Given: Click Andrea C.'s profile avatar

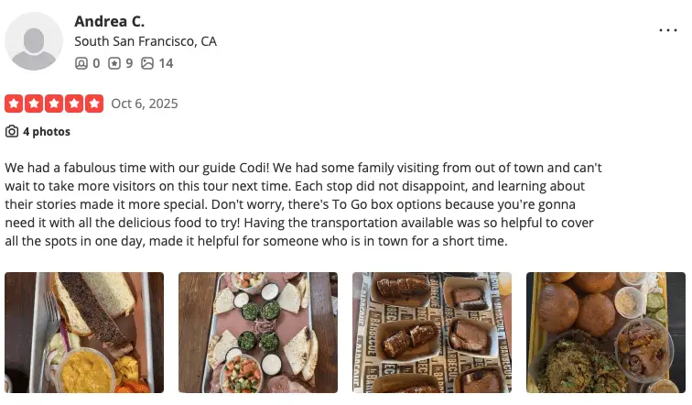Looking at the screenshot, I should pos(35,40).
